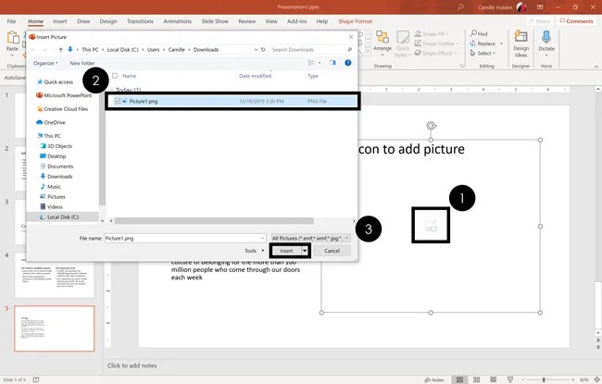The width and height of the screenshot is (602, 384).
Task: Toggle the preview pane icon in dialog
Action: pyautogui.click(x=332, y=63)
